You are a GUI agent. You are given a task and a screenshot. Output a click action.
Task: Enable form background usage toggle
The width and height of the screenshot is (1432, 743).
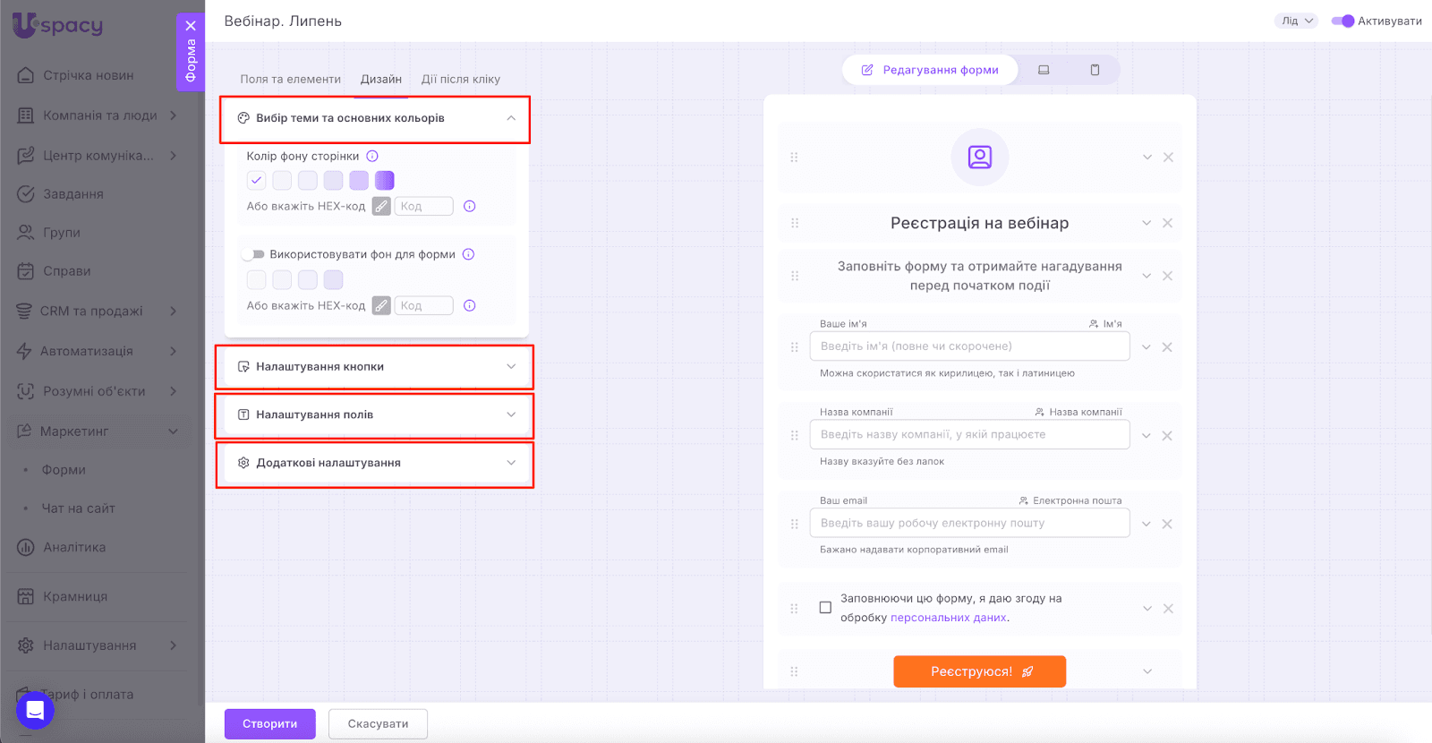(254, 254)
